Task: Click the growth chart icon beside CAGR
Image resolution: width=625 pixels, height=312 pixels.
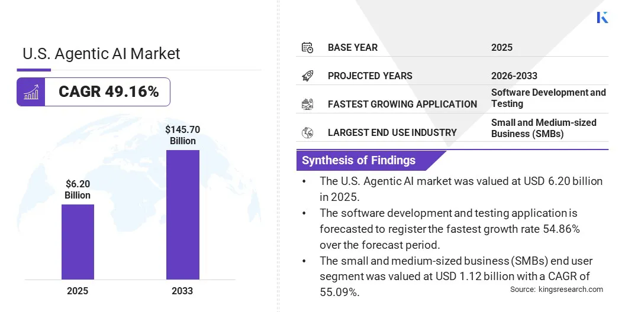Action: pos(31,92)
